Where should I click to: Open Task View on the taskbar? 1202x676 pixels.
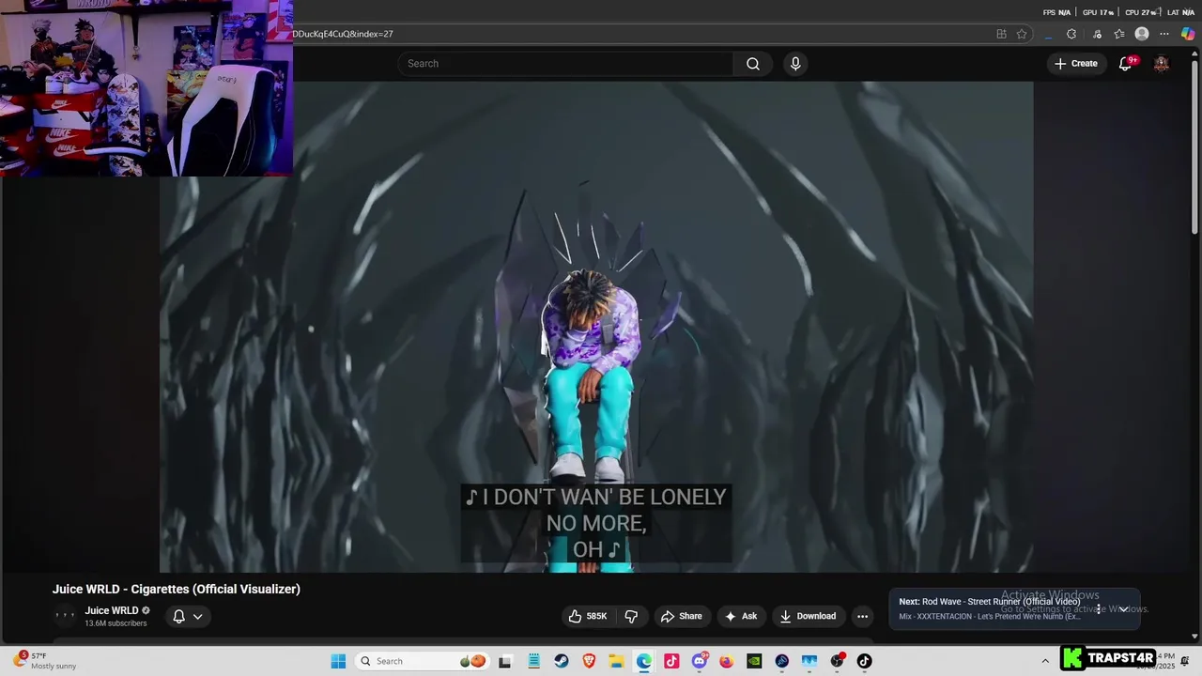[505, 661]
